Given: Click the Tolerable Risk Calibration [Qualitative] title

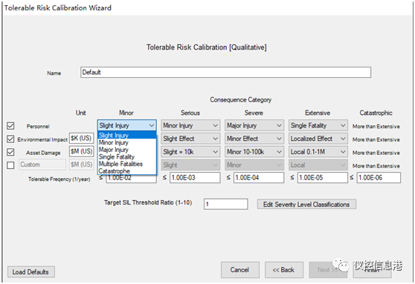Looking at the screenshot, I should point(207,47).
